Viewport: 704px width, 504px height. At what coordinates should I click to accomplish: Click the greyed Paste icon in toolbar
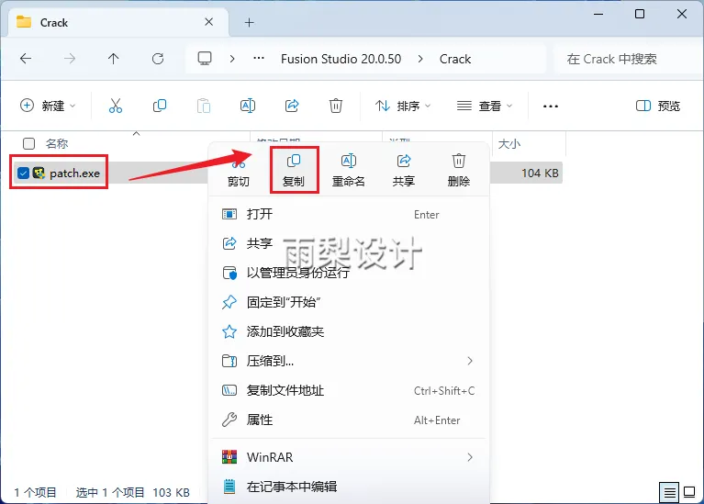point(204,106)
